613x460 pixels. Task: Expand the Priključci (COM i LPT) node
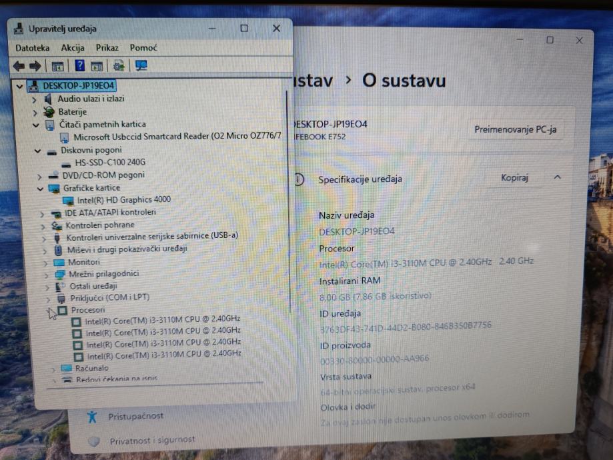coord(49,300)
